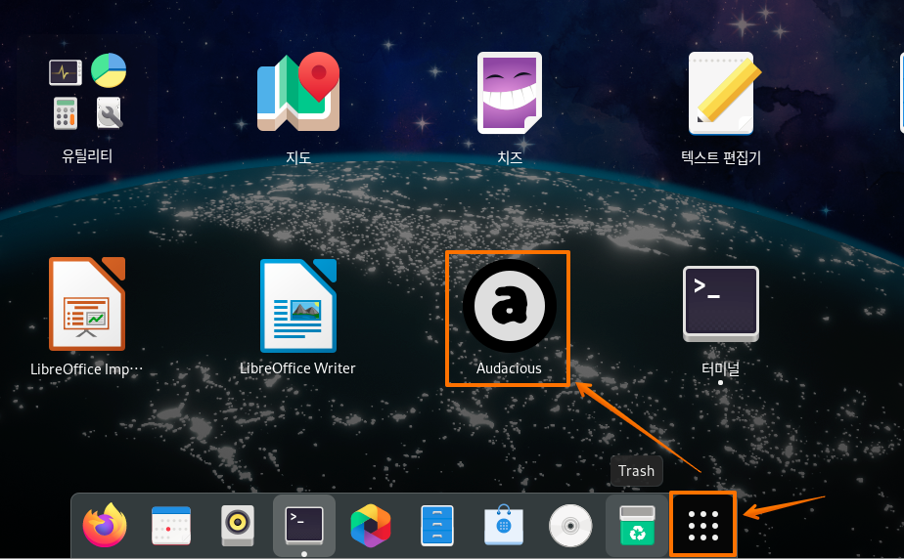The height and width of the screenshot is (560, 904).
Task: Open Trash from the dock
Action: [637, 526]
